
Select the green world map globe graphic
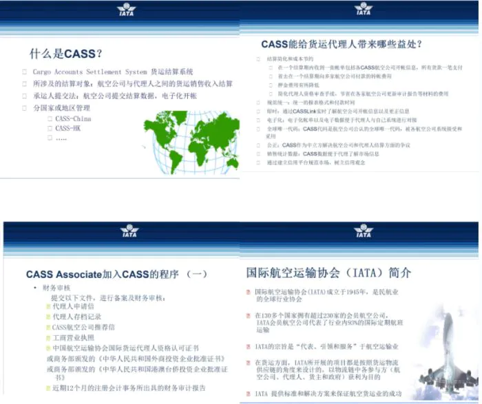coord(192,142)
